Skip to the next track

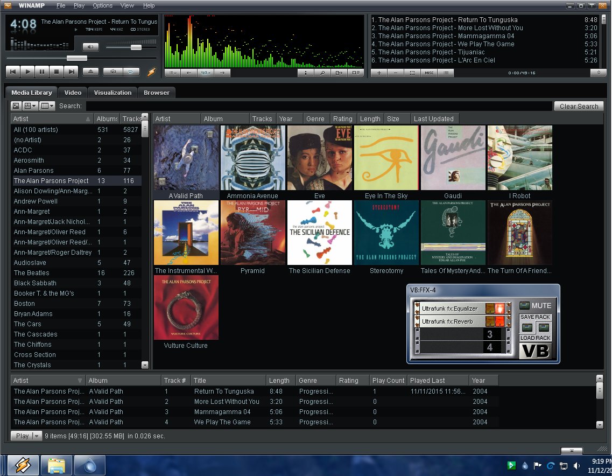tap(71, 72)
